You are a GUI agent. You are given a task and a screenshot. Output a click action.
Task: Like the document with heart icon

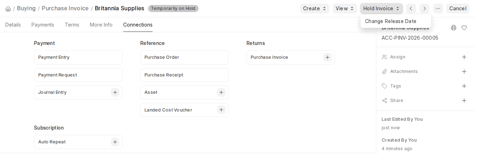click(x=464, y=28)
